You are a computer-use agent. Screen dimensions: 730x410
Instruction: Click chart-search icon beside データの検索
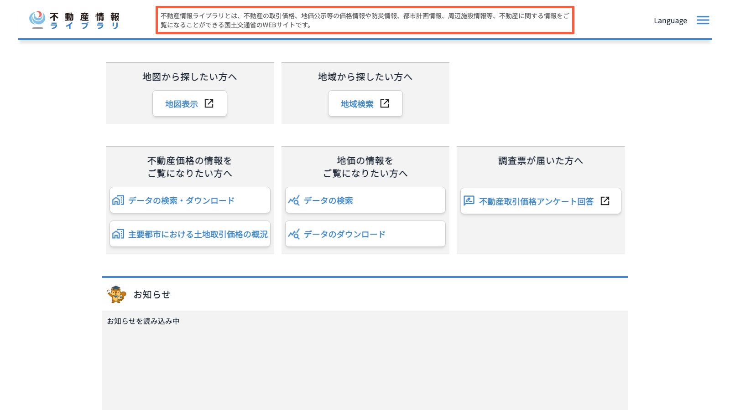pos(294,200)
